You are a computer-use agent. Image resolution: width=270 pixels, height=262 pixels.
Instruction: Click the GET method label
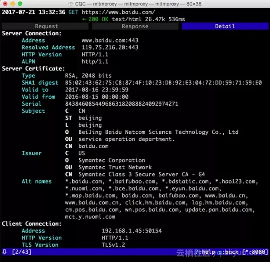click(74, 12)
